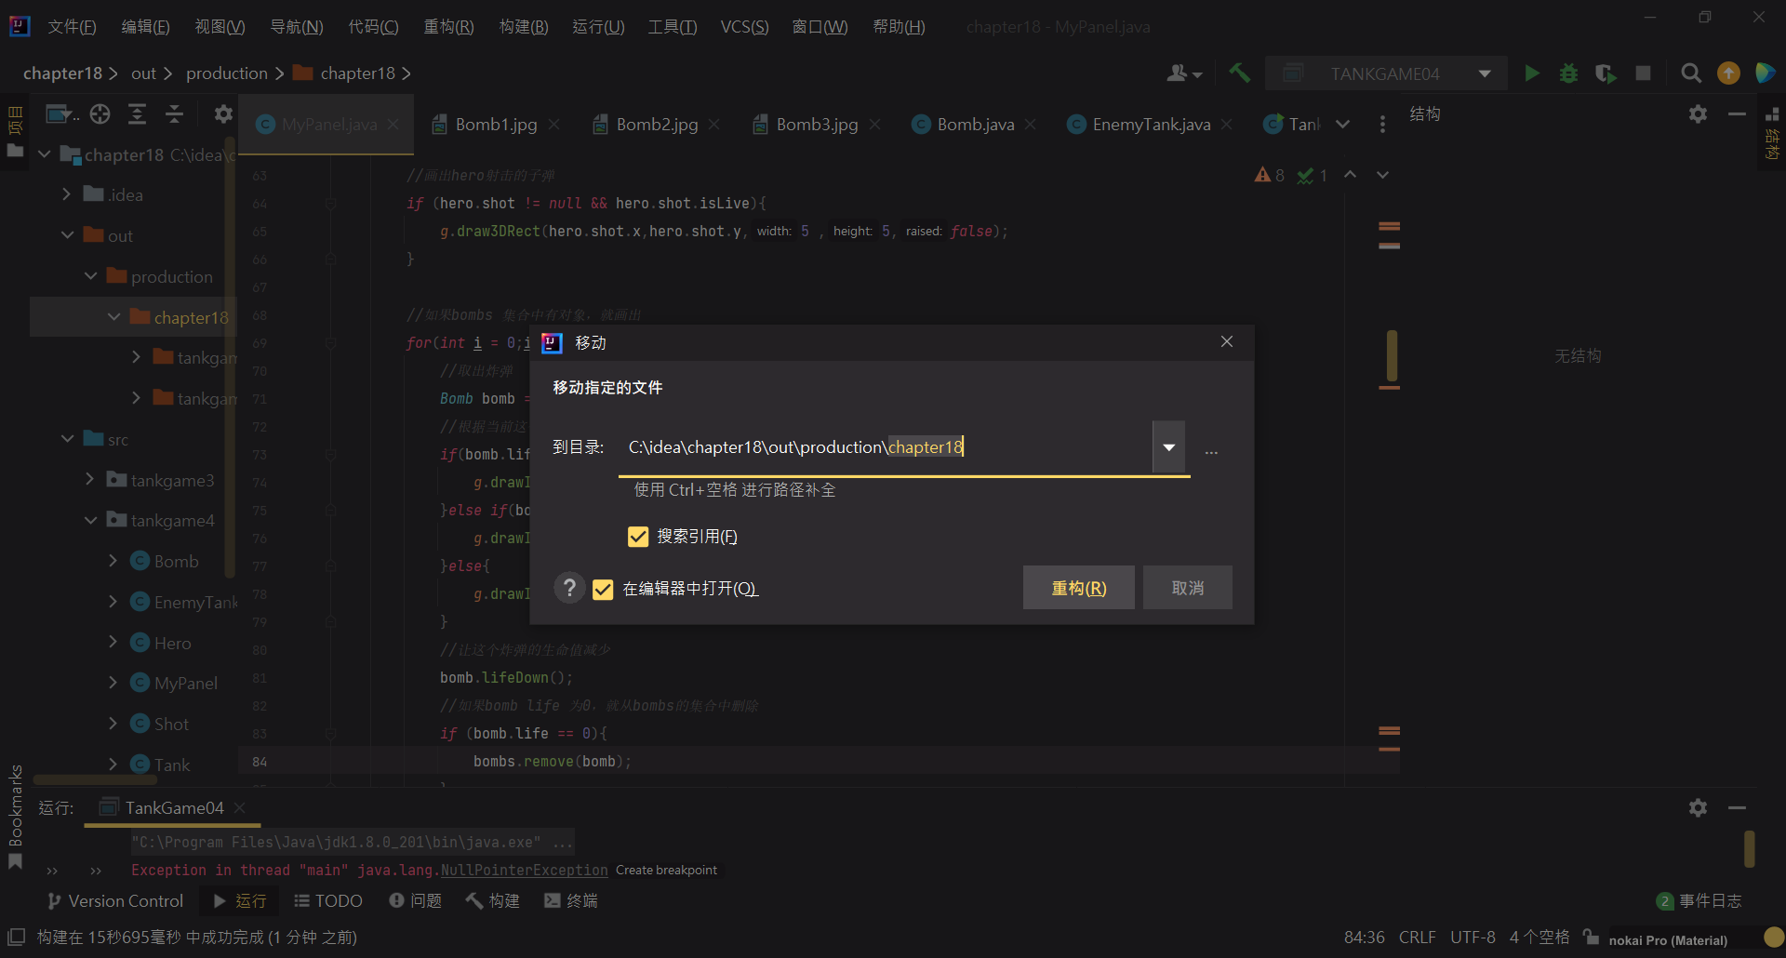1786x958 pixels.
Task: Go to previous highlighted error arrow
Action: (x=1350, y=175)
